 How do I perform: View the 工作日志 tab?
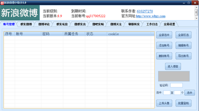coord(152,24)
